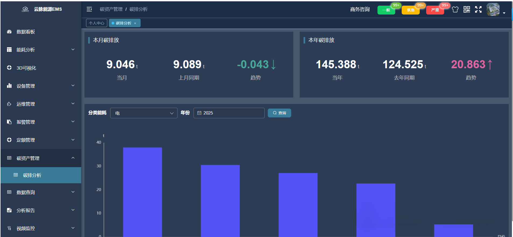Open 数据看板 dashboard from the sidebar

click(x=26, y=32)
